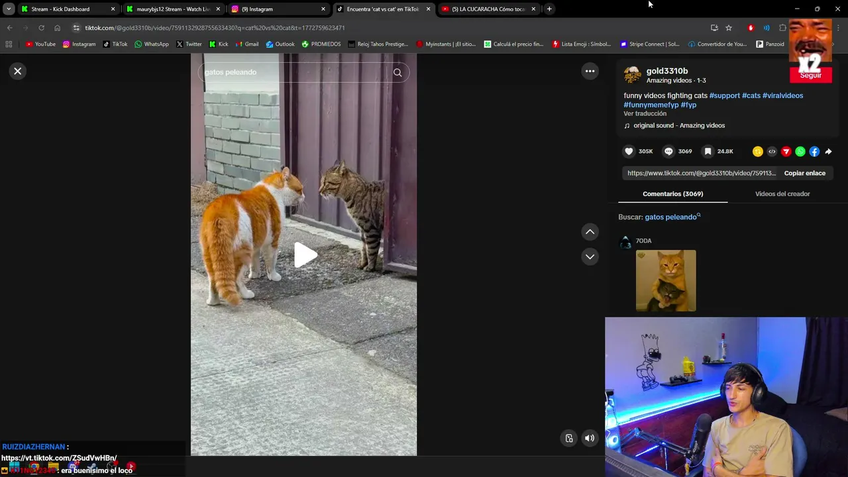Open the Kick bookmark
This screenshot has width=848, height=477.
coord(219,44)
